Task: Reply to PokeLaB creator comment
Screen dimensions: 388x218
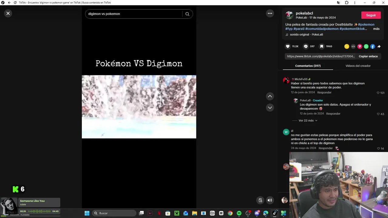Action: point(333,114)
